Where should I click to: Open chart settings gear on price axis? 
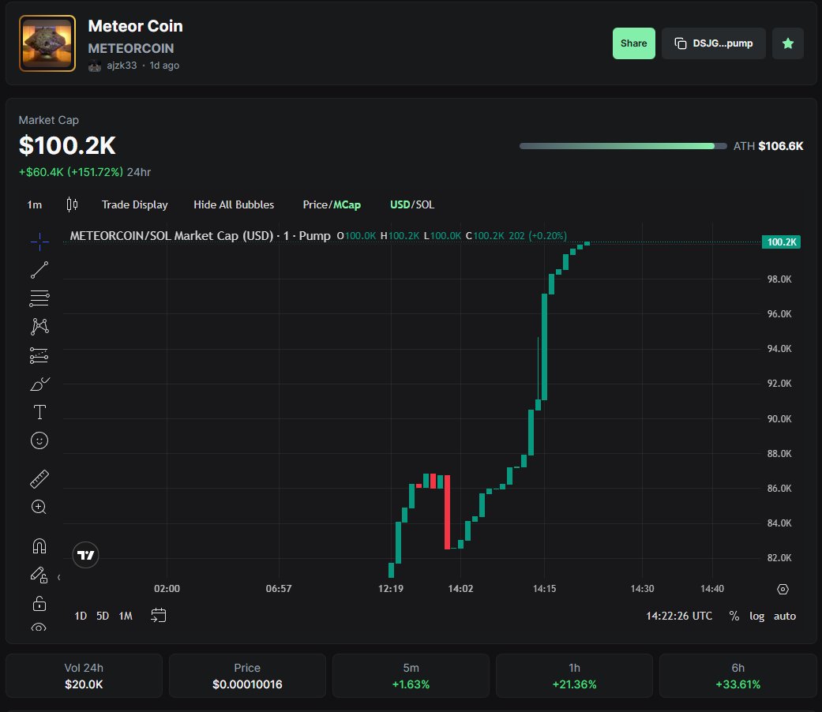pyautogui.click(x=783, y=590)
